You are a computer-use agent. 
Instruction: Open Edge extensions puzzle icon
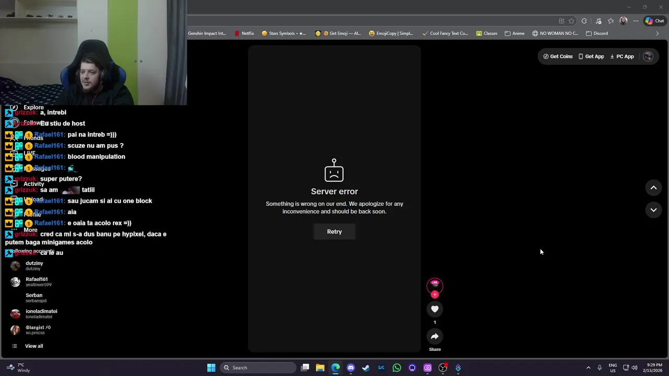click(584, 21)
